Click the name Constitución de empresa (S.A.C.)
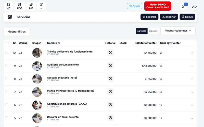 pos(67,104)
